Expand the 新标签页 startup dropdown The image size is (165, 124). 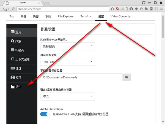[x=67, y=46]
